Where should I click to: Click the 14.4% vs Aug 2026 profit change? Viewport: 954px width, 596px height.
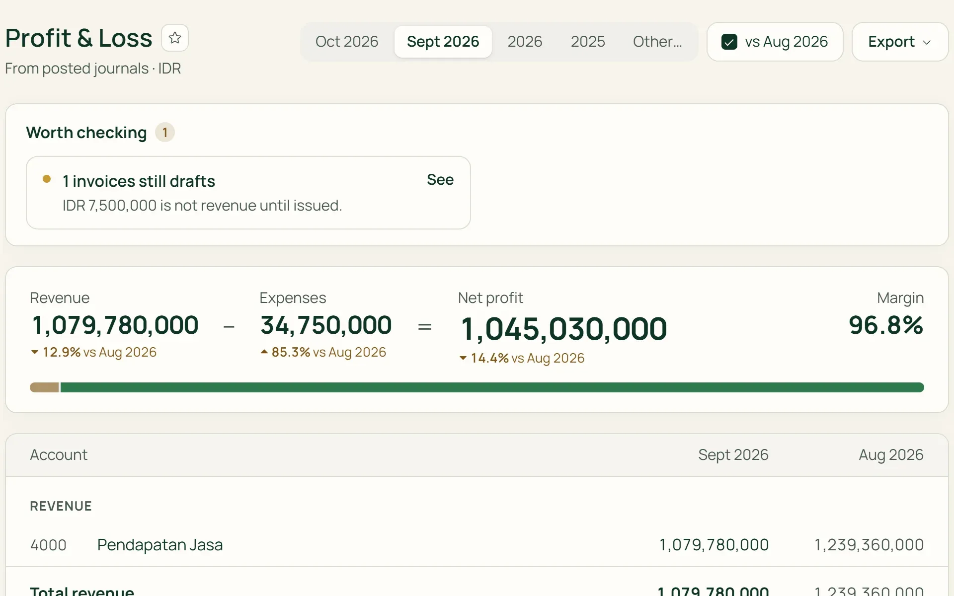tap(522, 358)
